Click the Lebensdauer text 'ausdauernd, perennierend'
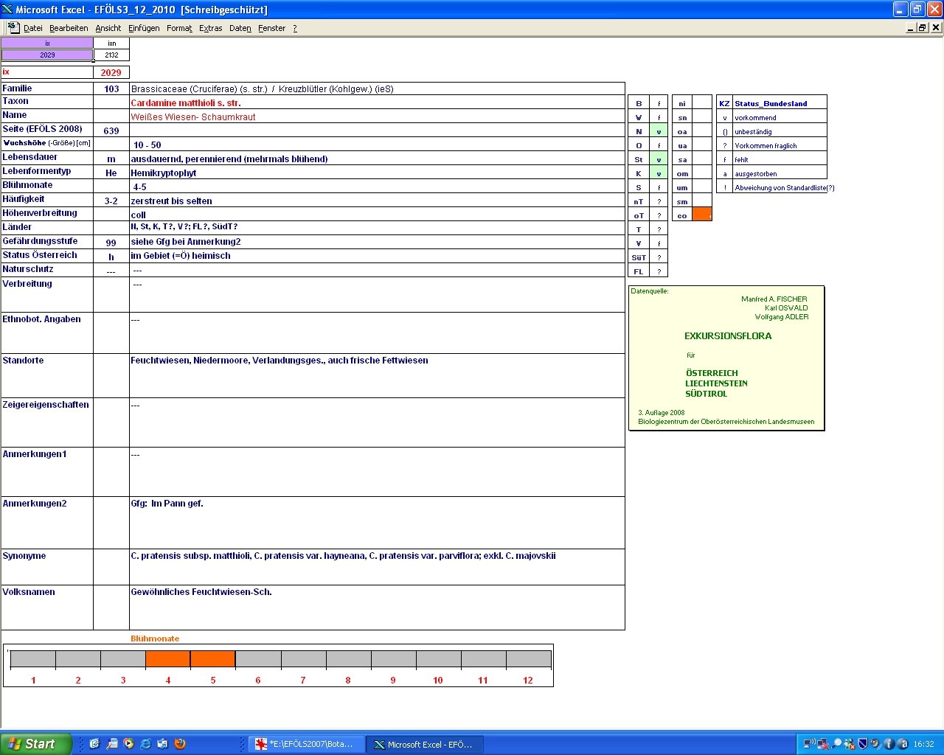 (x=229, y=159)
